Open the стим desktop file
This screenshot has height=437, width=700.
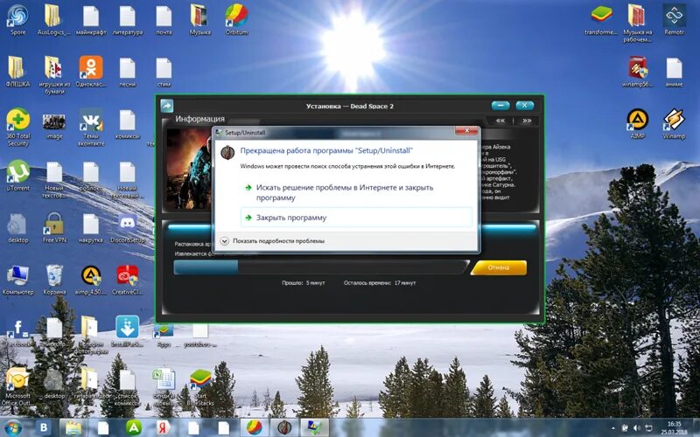pyautogui.click(x=164, y=72)
